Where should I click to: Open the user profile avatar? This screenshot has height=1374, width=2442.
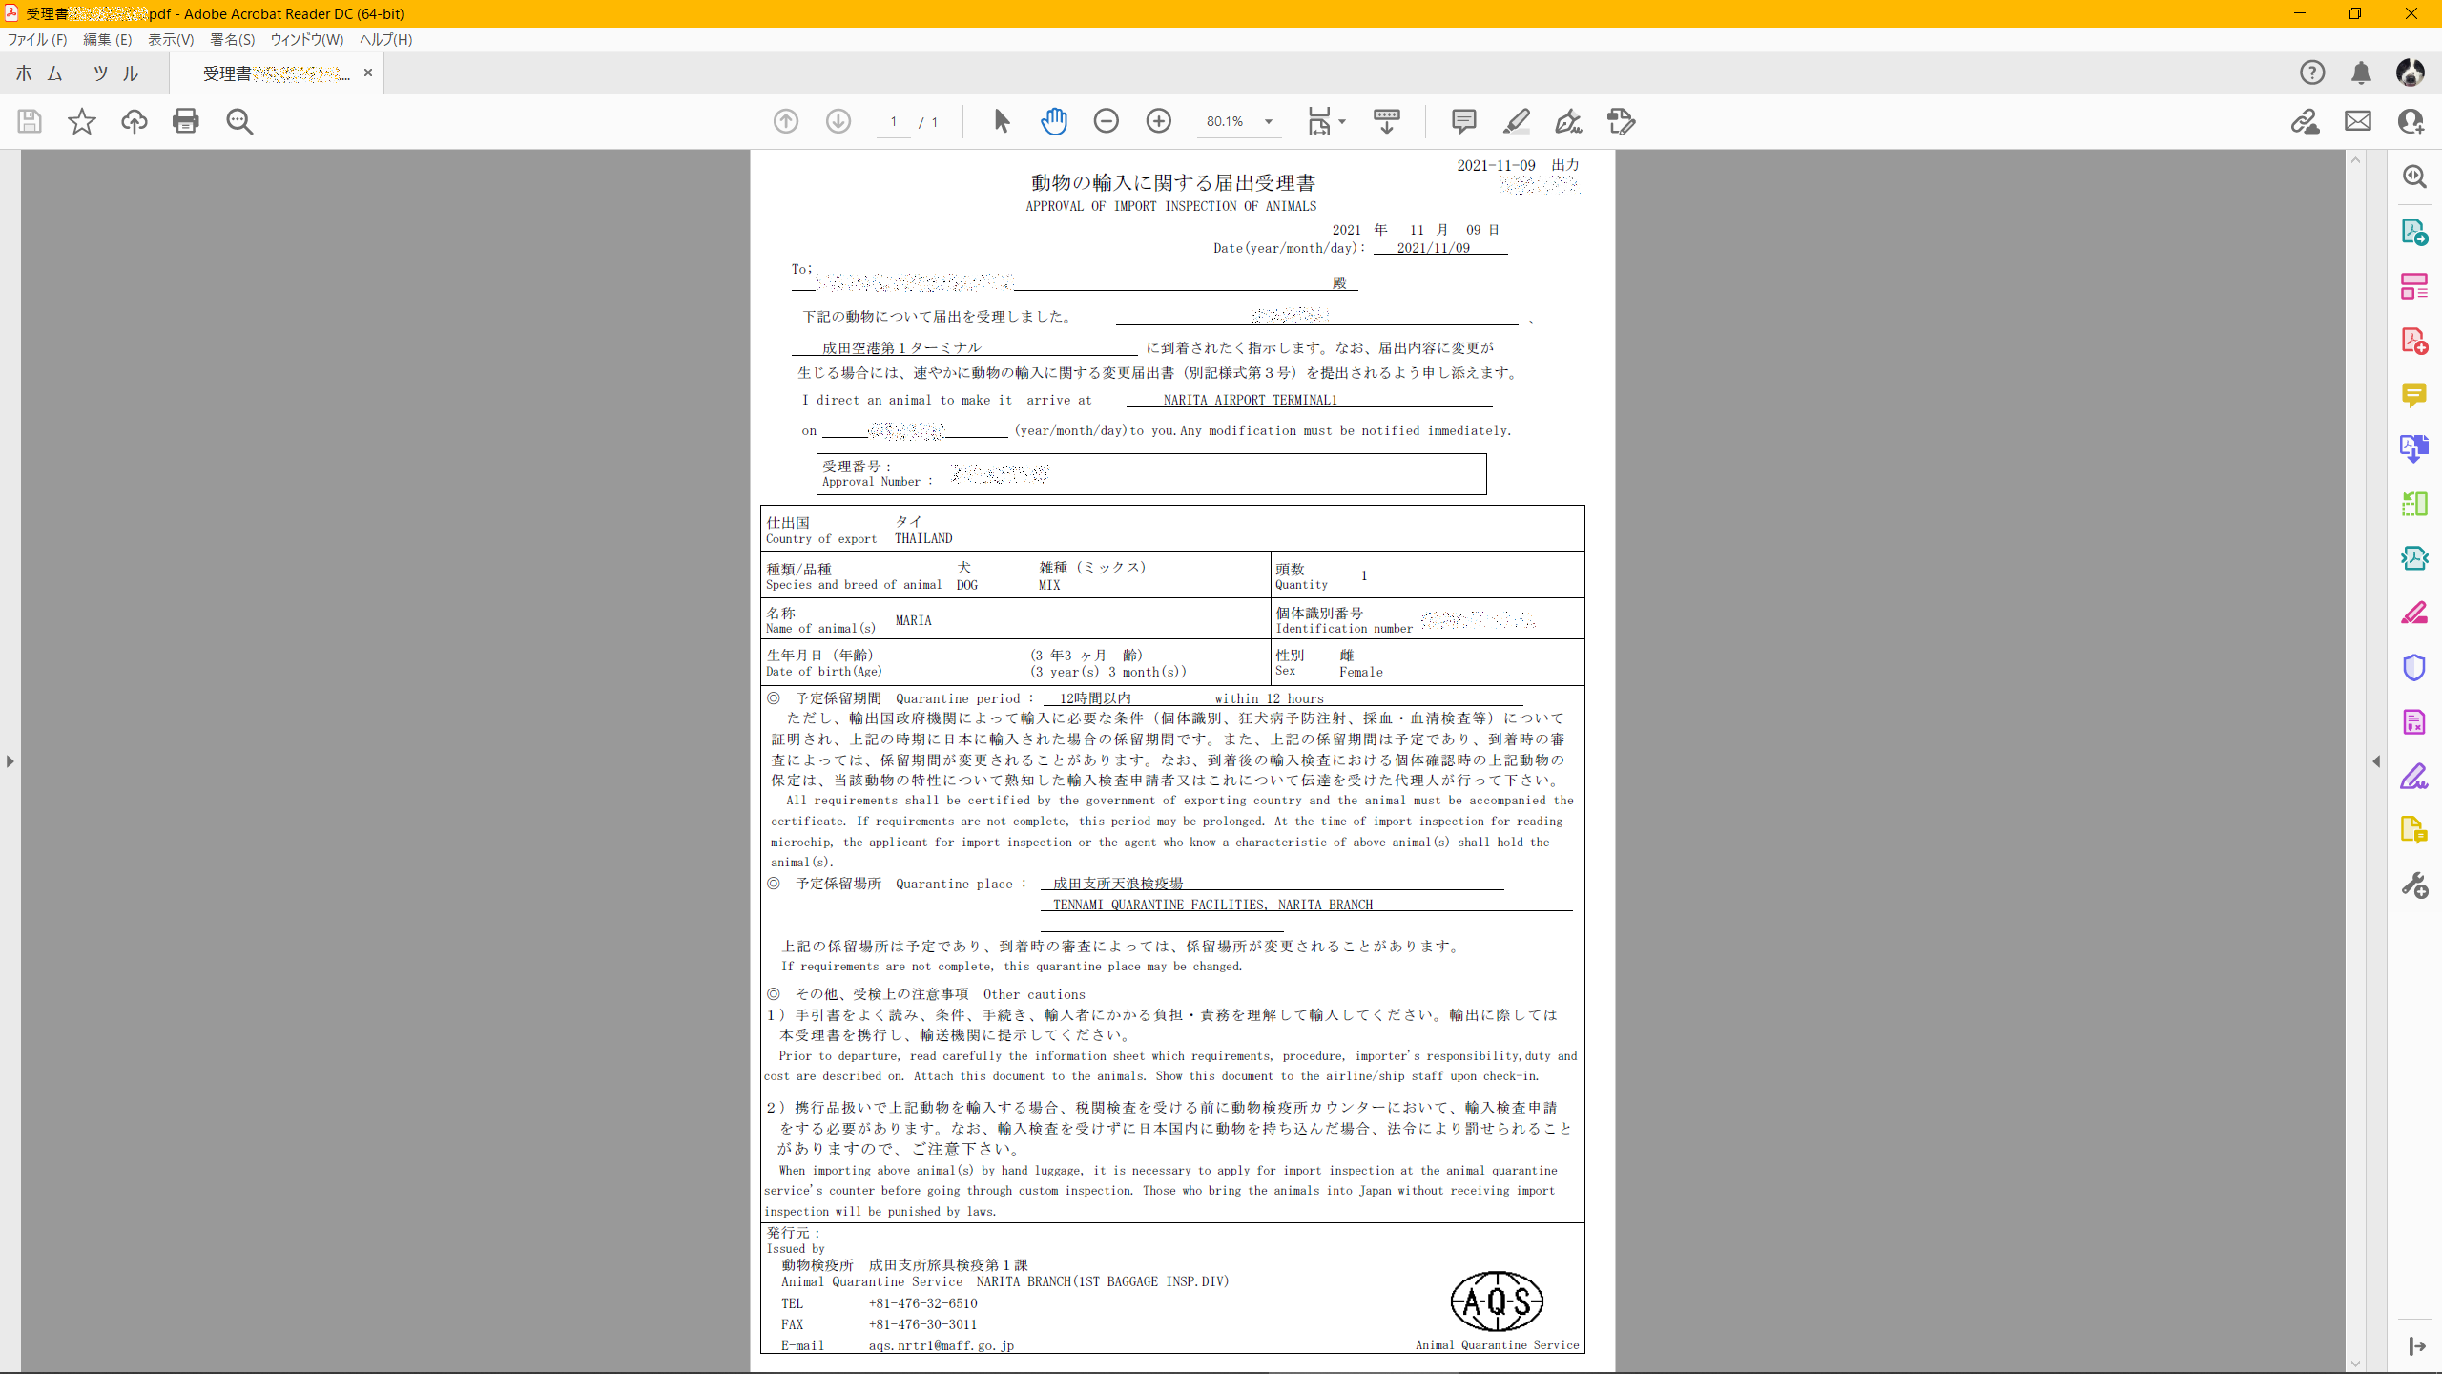(2411, 73)
